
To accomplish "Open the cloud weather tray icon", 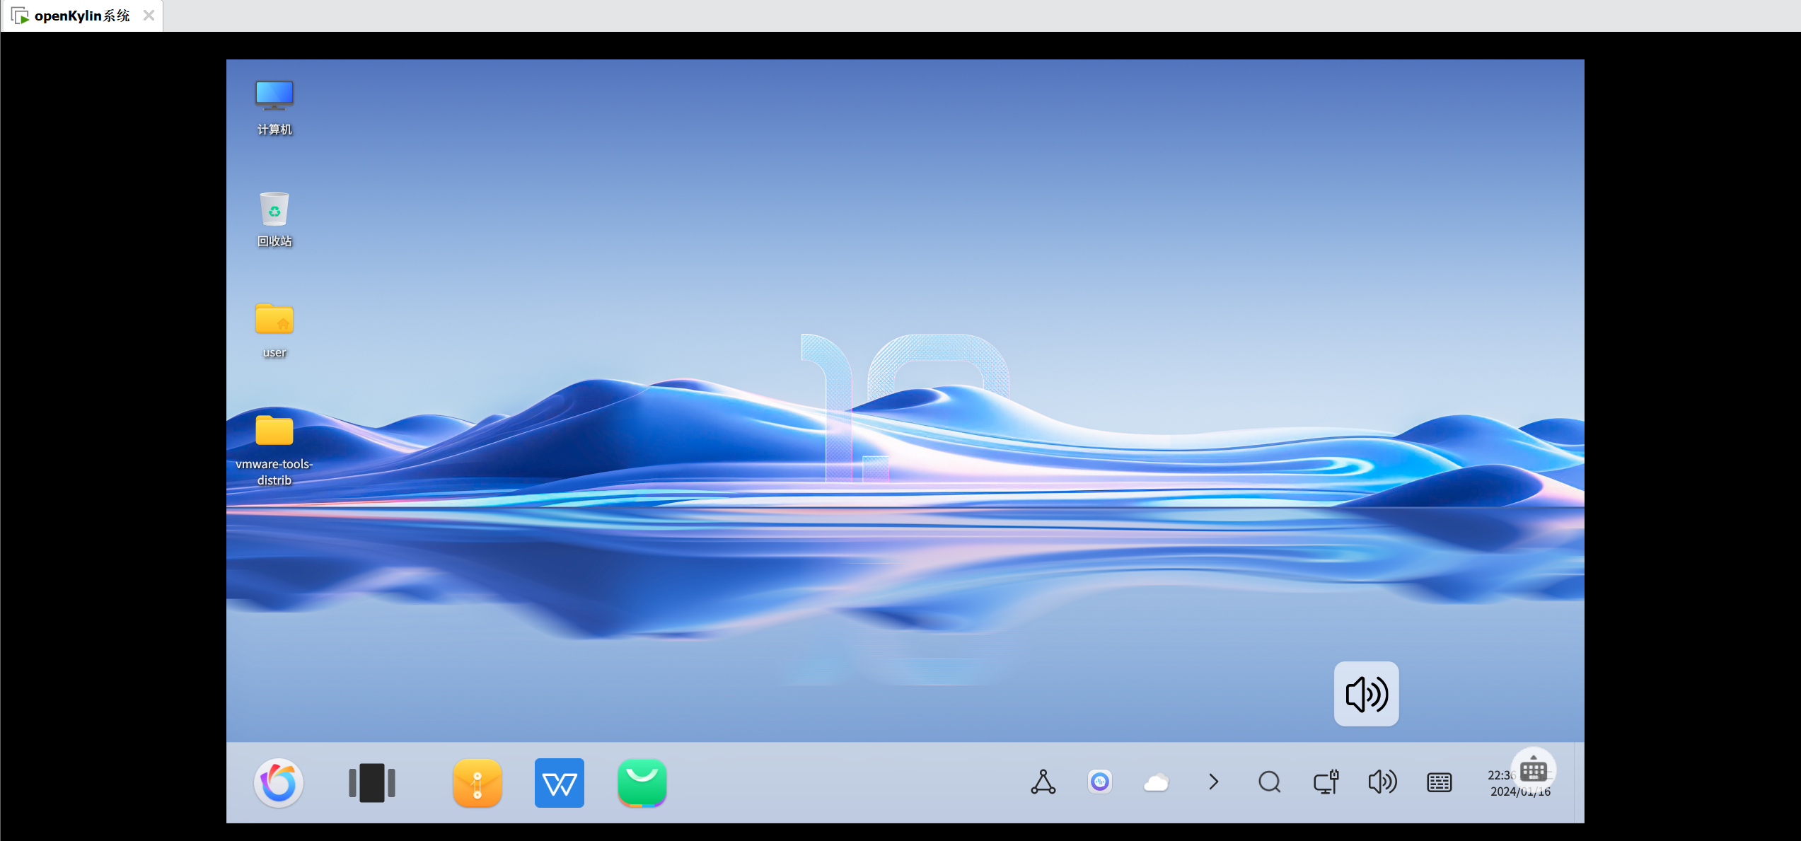I will (1157, 782).
